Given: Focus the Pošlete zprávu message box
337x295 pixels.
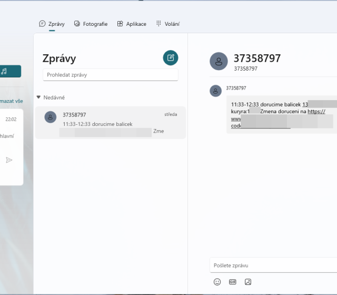Looking at the screenshot, I should click(x=271, y=265).
